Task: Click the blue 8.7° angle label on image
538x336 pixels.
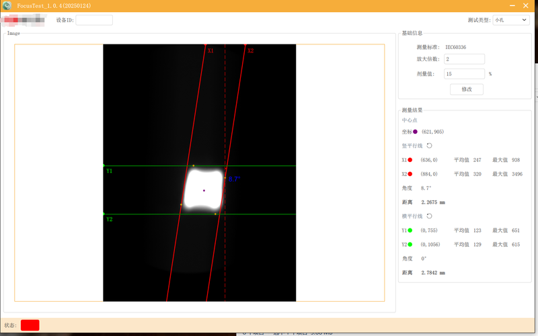Action: click(x=234, y=179)
